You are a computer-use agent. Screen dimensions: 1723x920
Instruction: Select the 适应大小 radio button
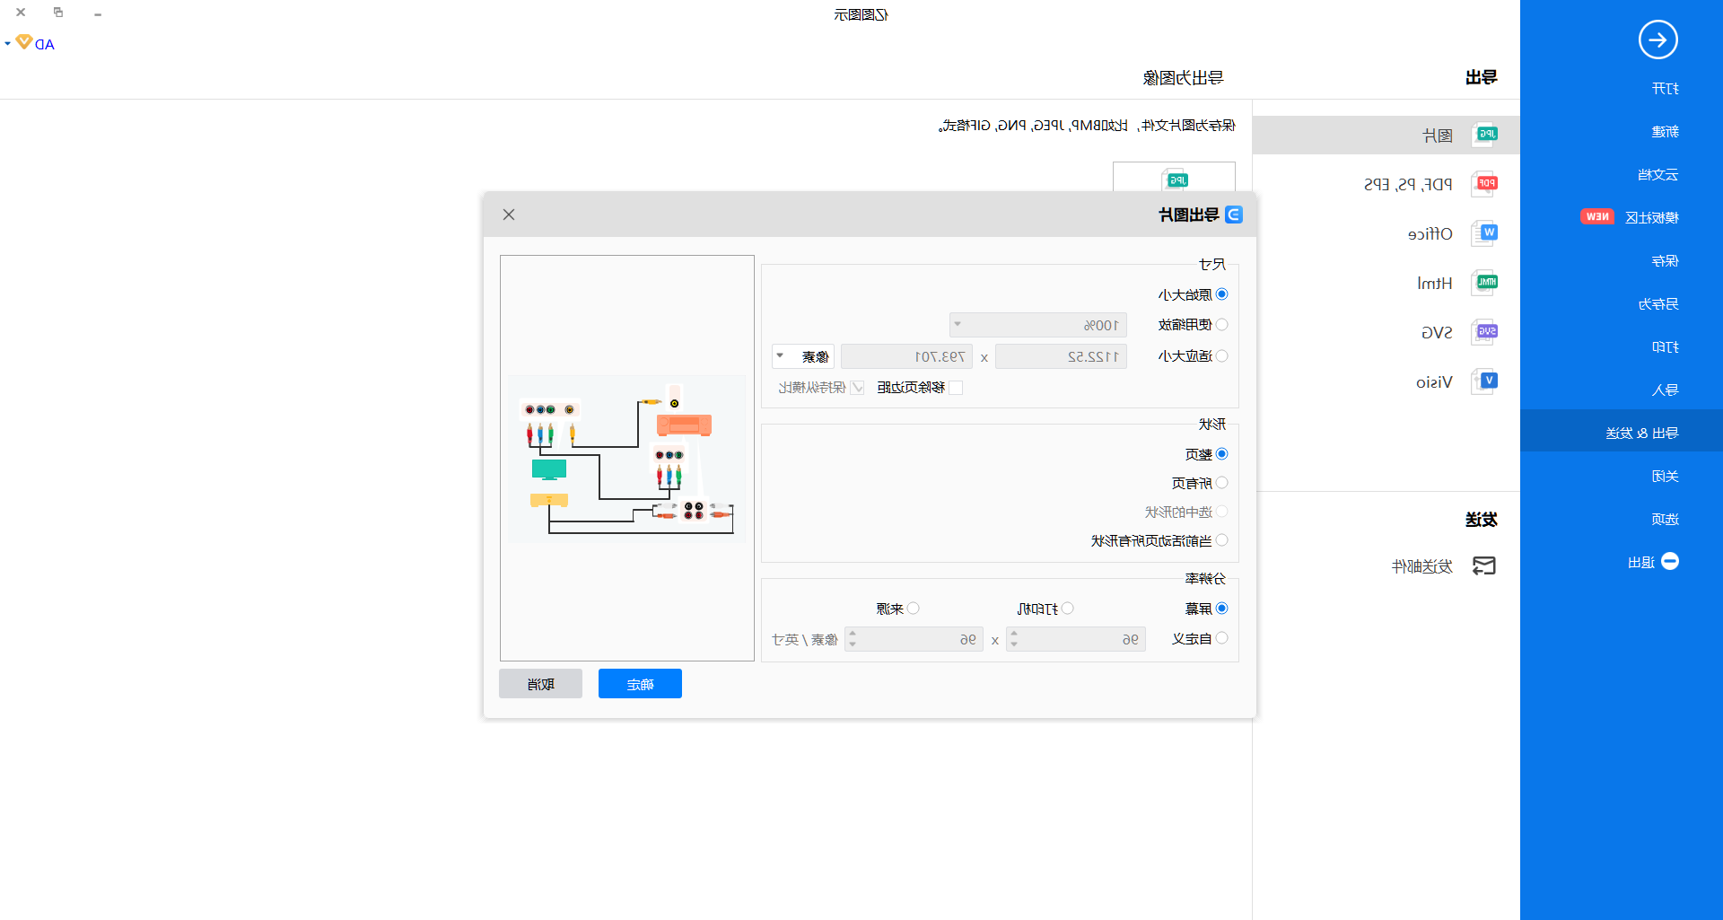(1221, 355)
